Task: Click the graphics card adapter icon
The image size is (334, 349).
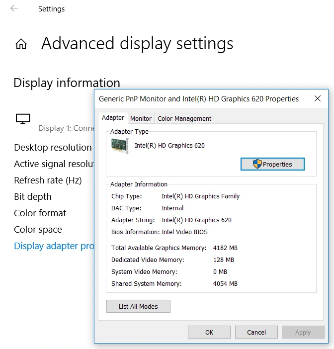Action: [120, 146]
